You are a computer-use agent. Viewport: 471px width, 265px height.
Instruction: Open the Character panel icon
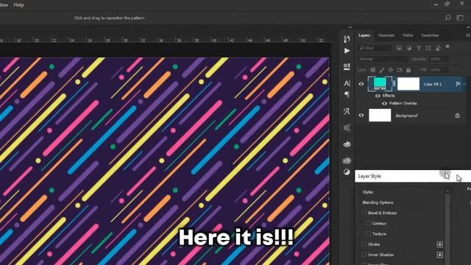(x=347, y=83)
